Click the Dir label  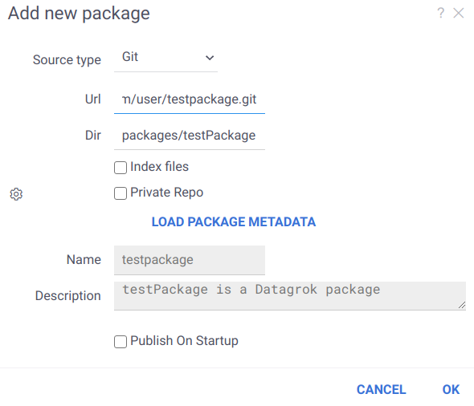tap(93, 136)
